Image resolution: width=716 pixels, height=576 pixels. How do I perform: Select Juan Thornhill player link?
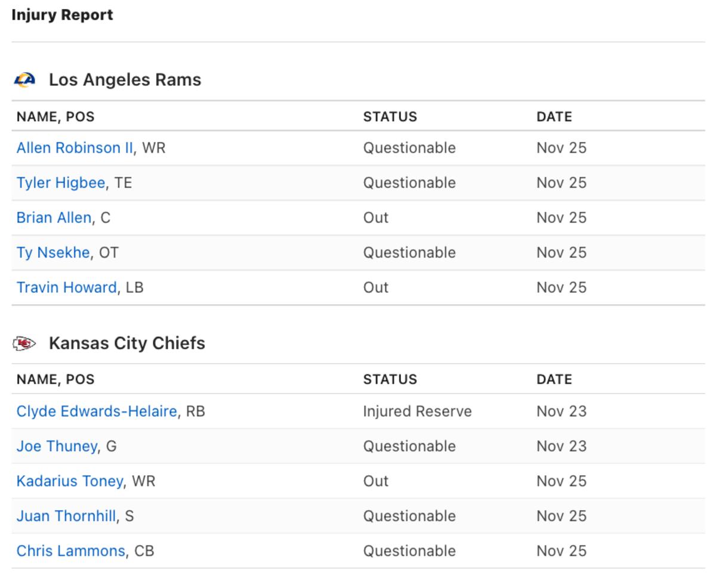coord(66,516)
